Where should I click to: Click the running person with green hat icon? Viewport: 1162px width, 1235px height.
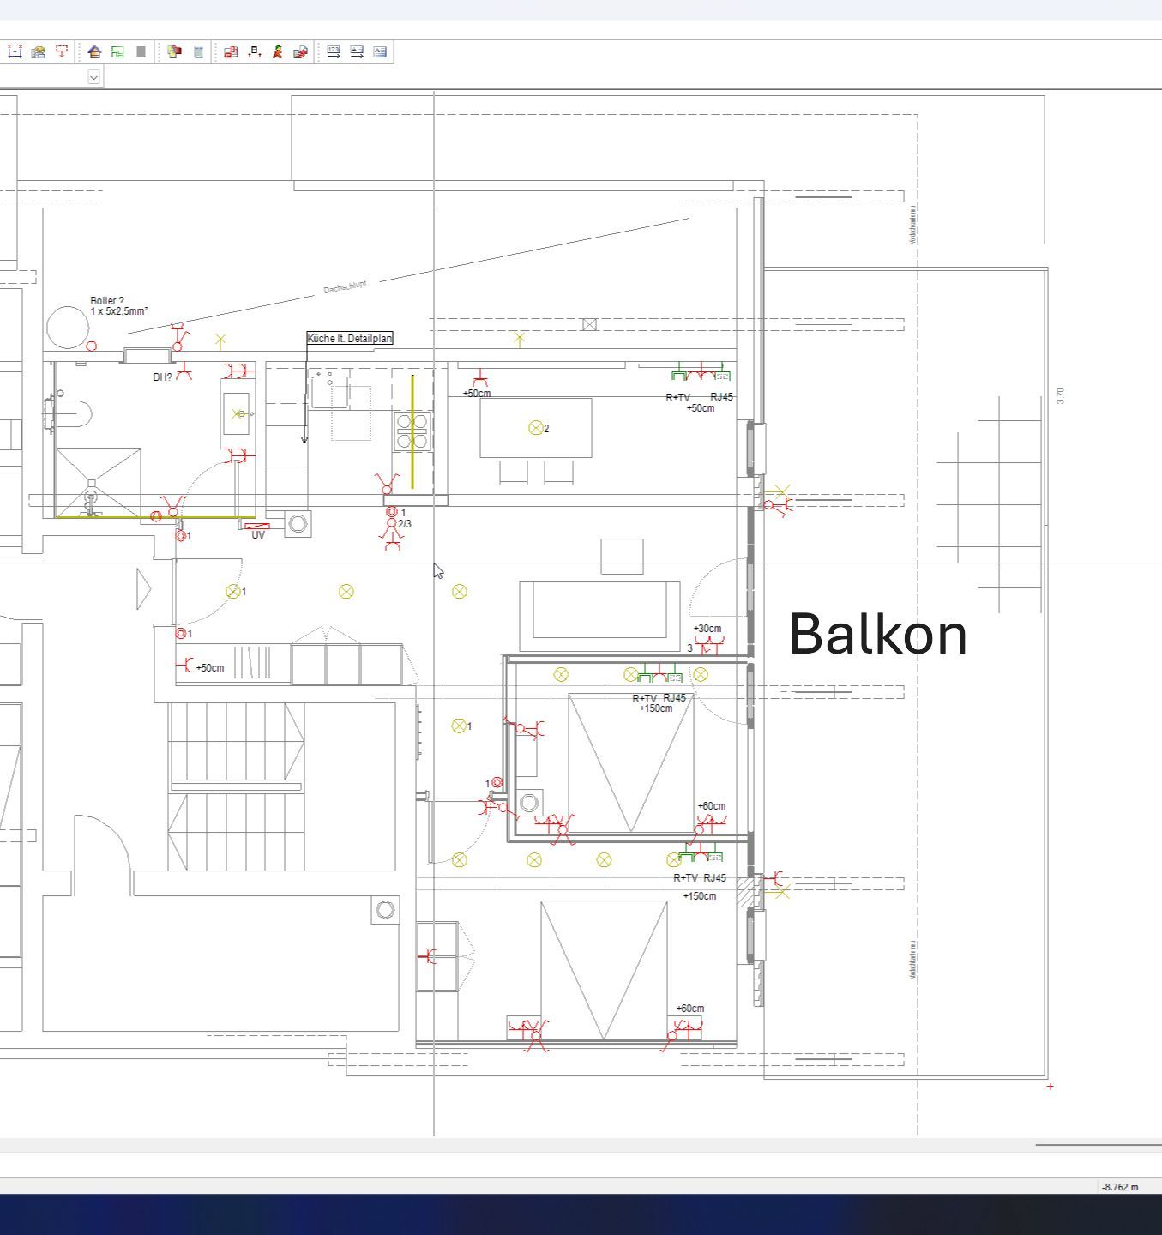click(x=277, y=52)
